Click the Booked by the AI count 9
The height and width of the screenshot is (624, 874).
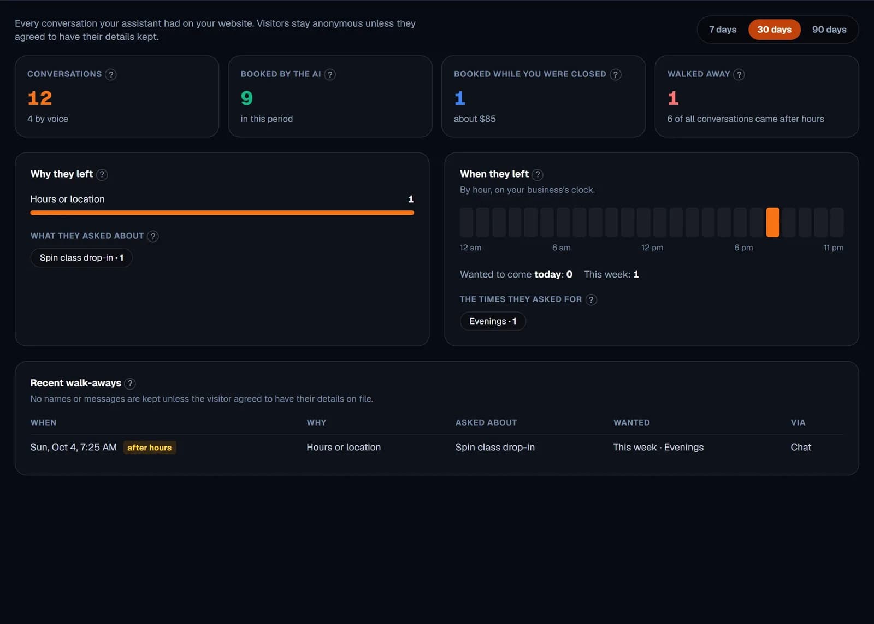(247, 98)
